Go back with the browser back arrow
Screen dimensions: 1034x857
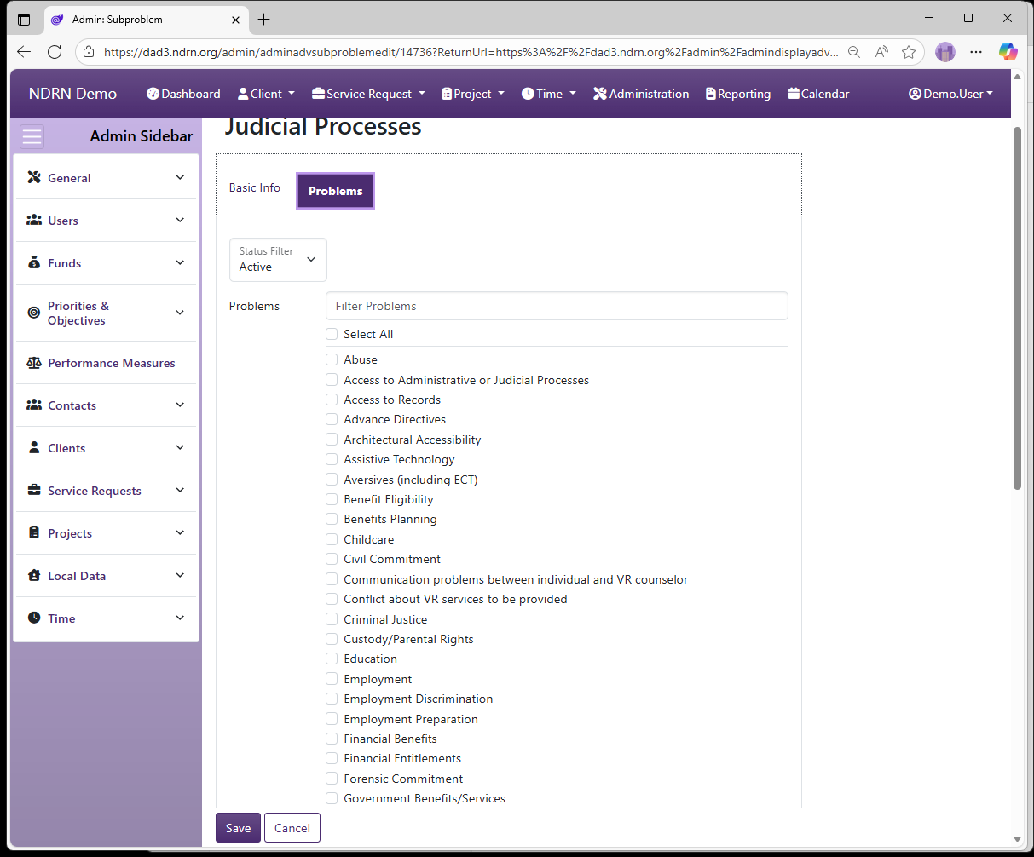coord(24,52)
